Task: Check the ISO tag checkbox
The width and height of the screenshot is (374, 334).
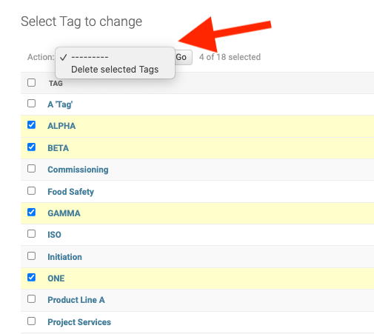Action: (31, 234)
